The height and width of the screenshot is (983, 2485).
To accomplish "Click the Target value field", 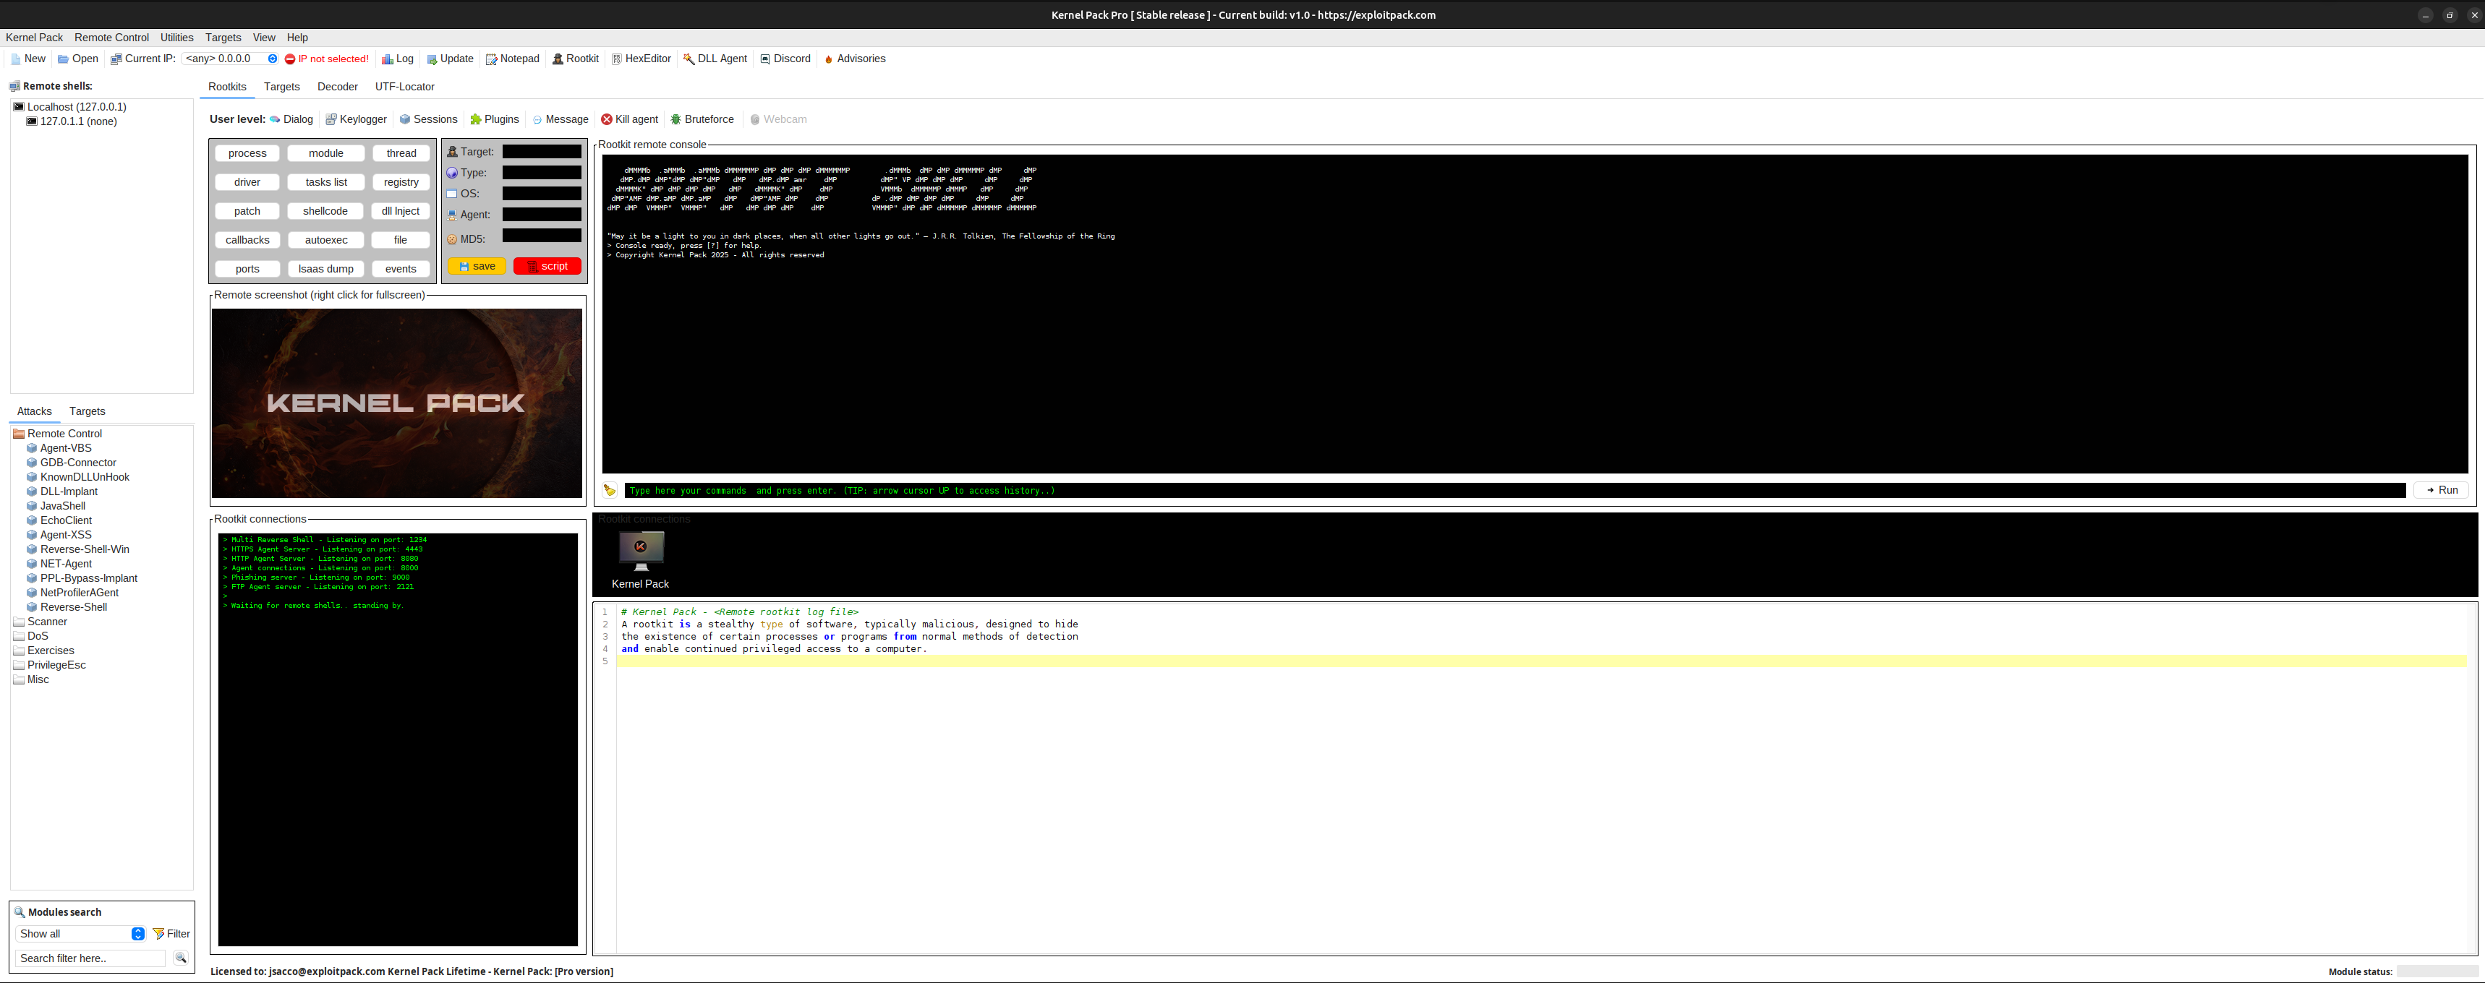I will point(541,151).
